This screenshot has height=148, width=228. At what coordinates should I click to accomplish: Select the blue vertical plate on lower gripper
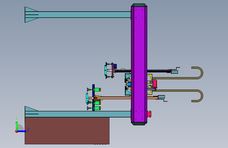[93, 98]
